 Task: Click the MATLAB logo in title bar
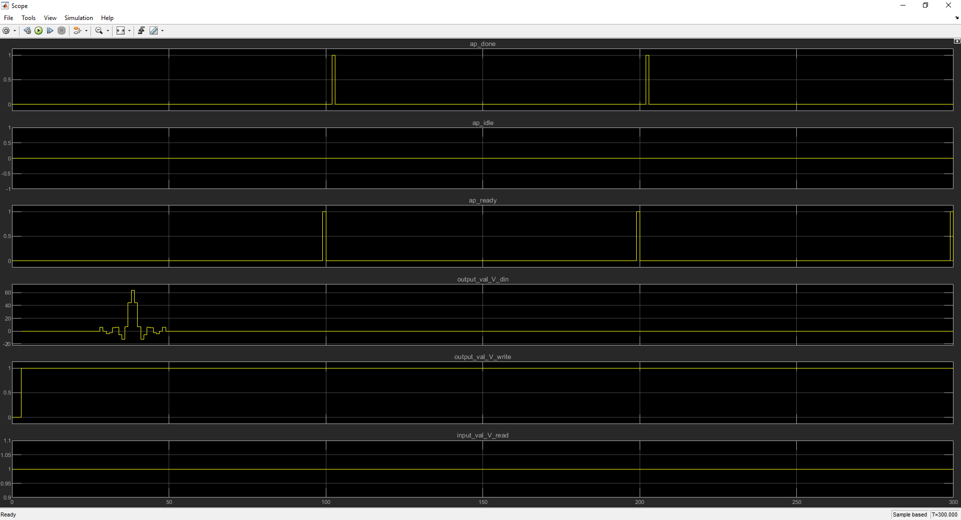click(6, 5)
